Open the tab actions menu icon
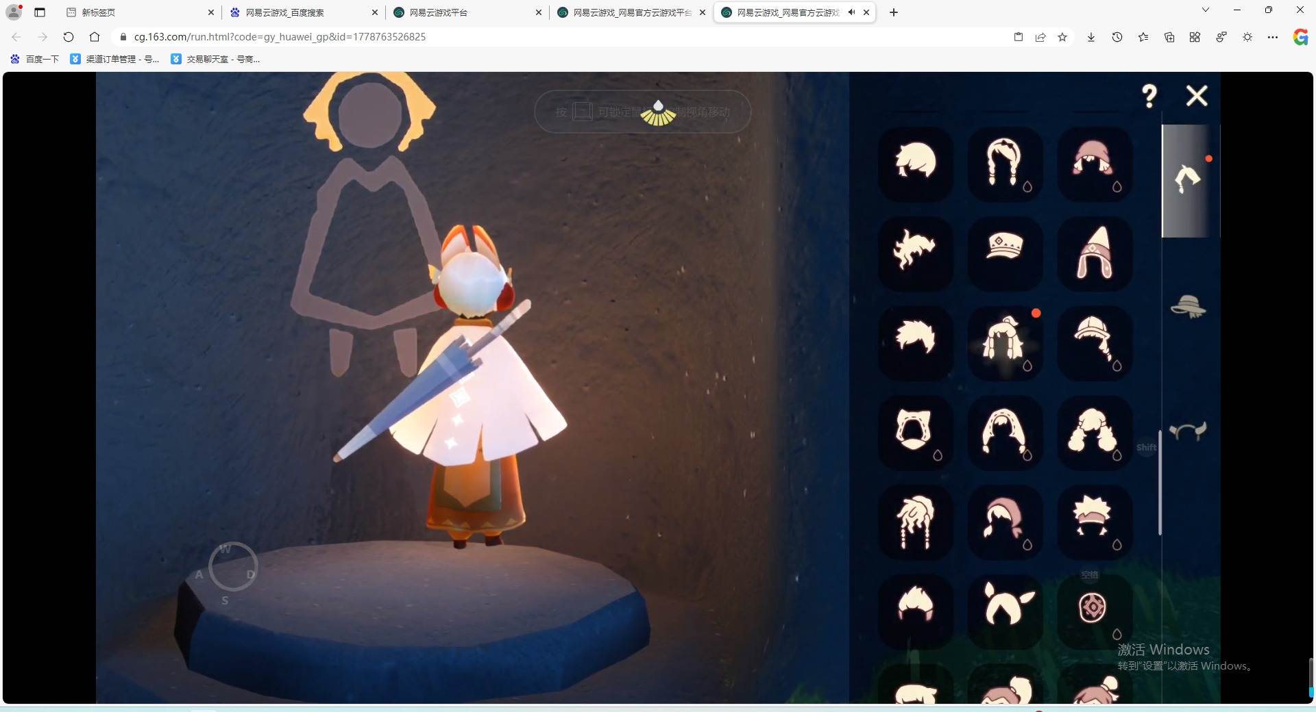 [x=40, y=12]
